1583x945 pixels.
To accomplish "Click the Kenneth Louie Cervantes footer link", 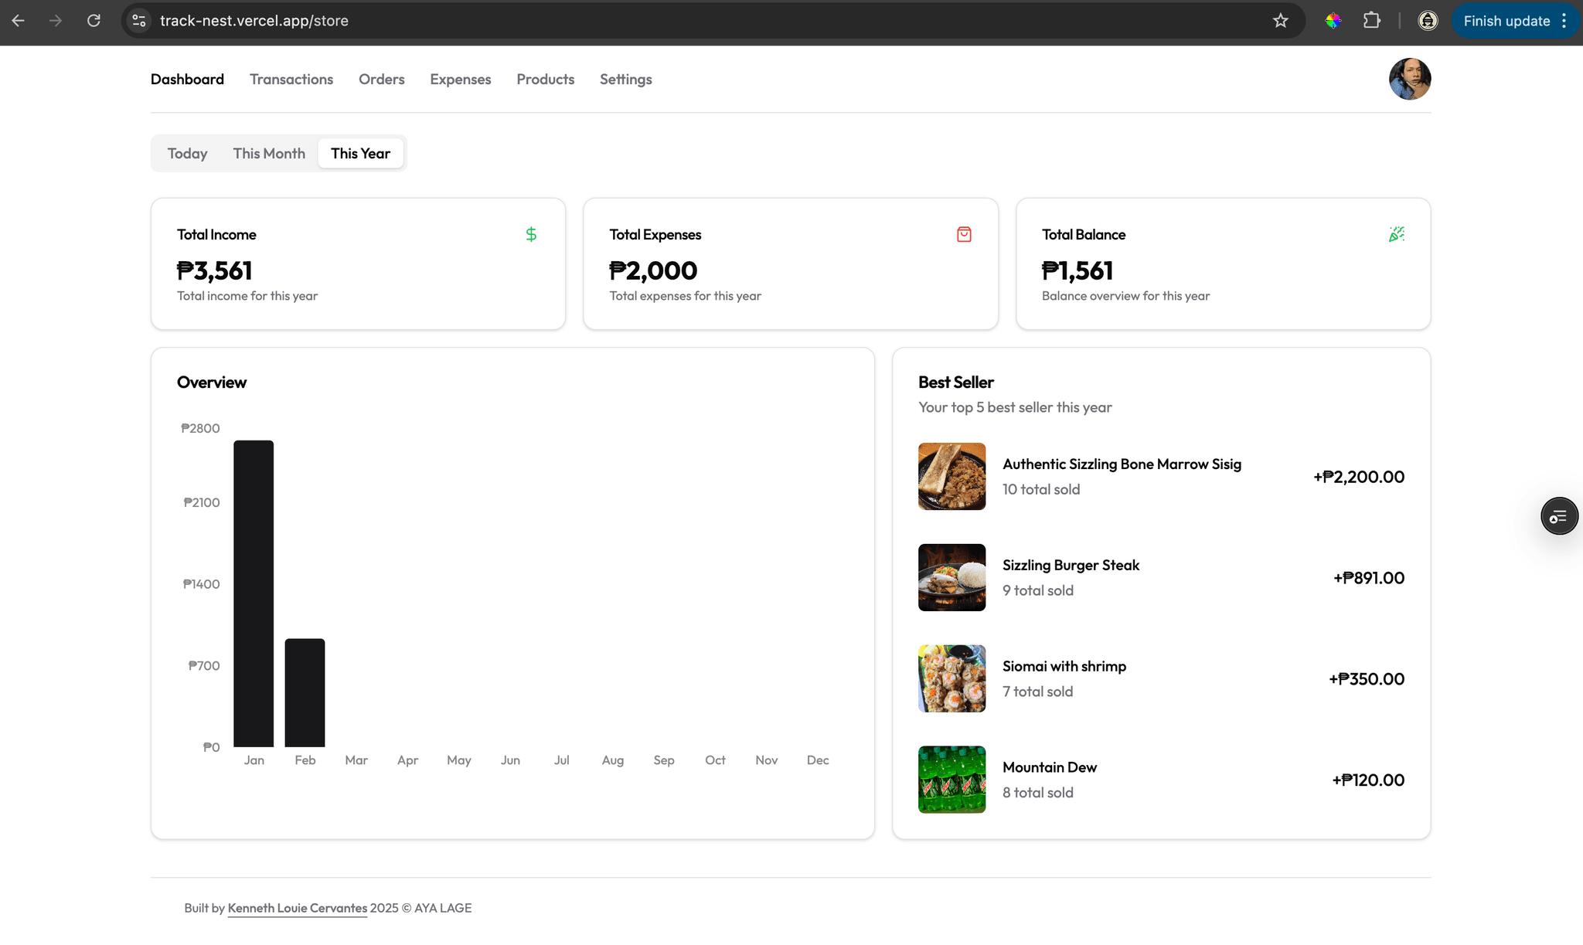I will [x=297, y=908].
